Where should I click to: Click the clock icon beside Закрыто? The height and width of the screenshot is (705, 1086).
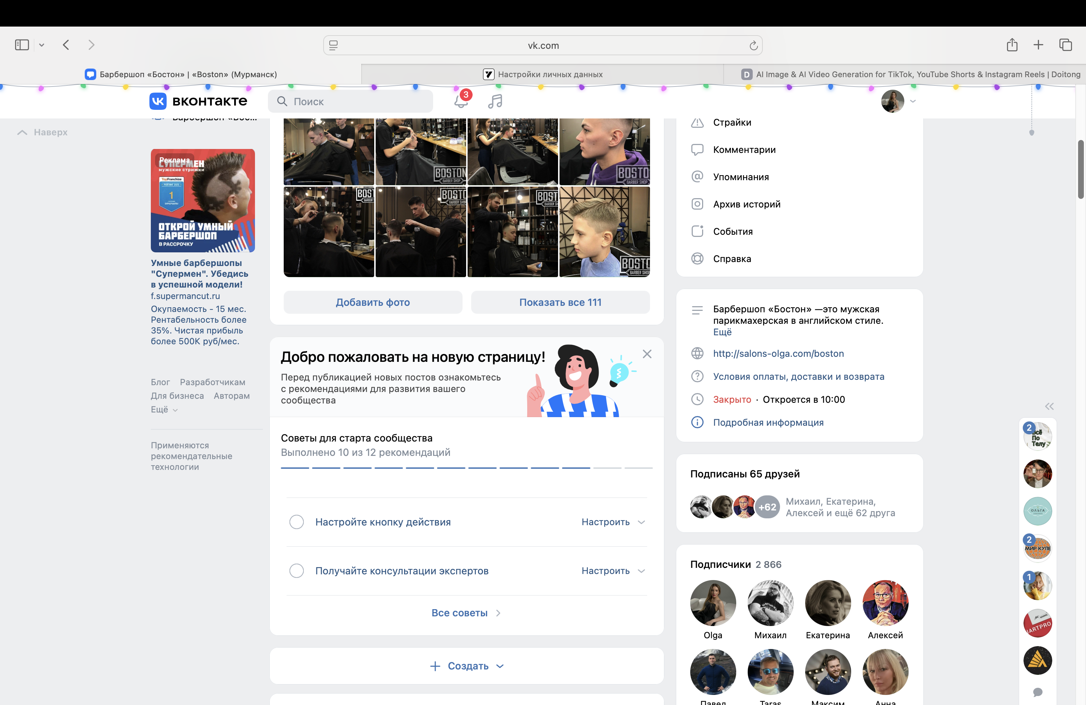[697, 400]
